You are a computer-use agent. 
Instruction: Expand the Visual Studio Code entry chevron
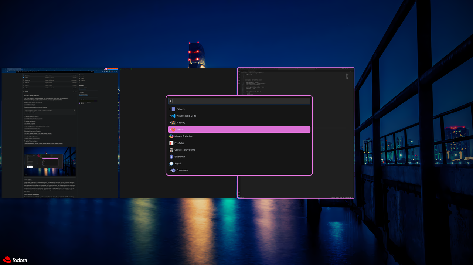[170, 116]
